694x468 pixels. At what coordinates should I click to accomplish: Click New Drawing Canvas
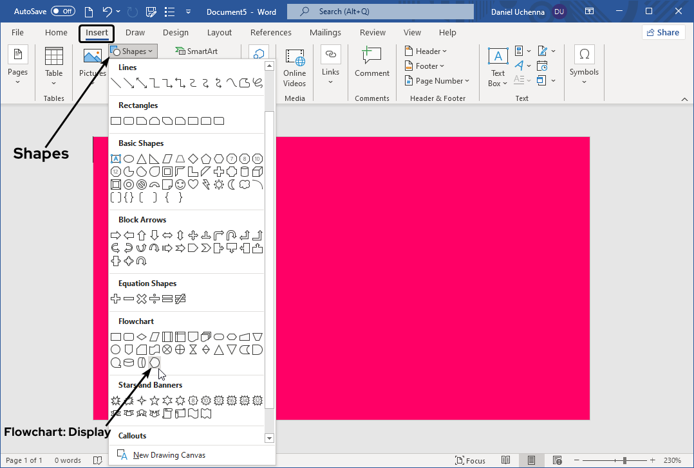(x=169, y=455)
